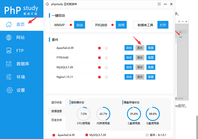Start FTP0.9.60 with 启动

pos(129,58)
